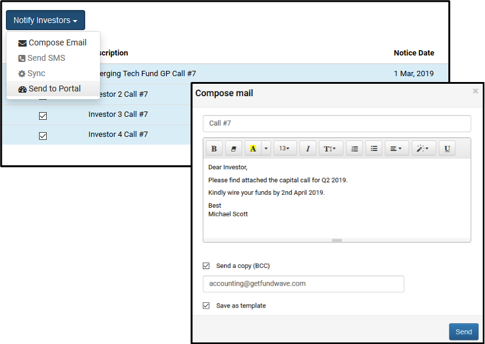
Task: Click the Notice Date column header
Action: point(413,53)
